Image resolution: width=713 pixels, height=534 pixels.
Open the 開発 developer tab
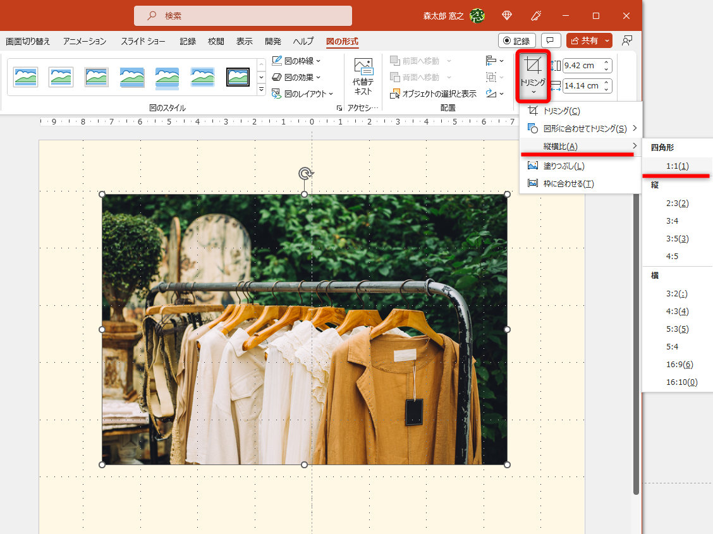pos(273,41)
